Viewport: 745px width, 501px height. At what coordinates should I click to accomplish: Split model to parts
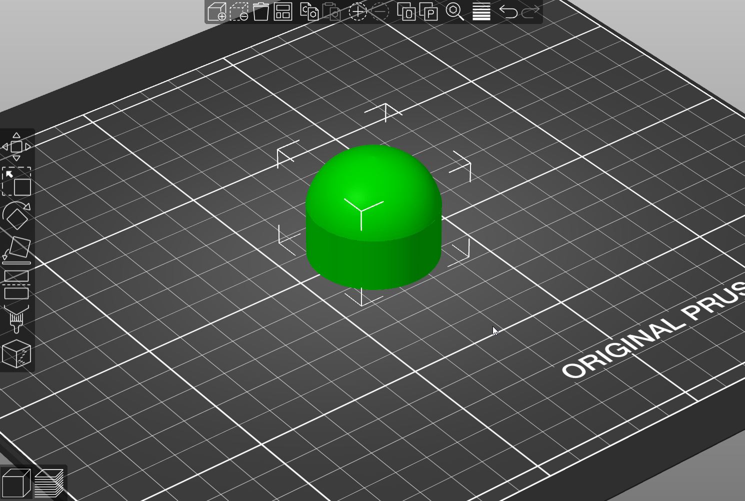pos(428,11)
